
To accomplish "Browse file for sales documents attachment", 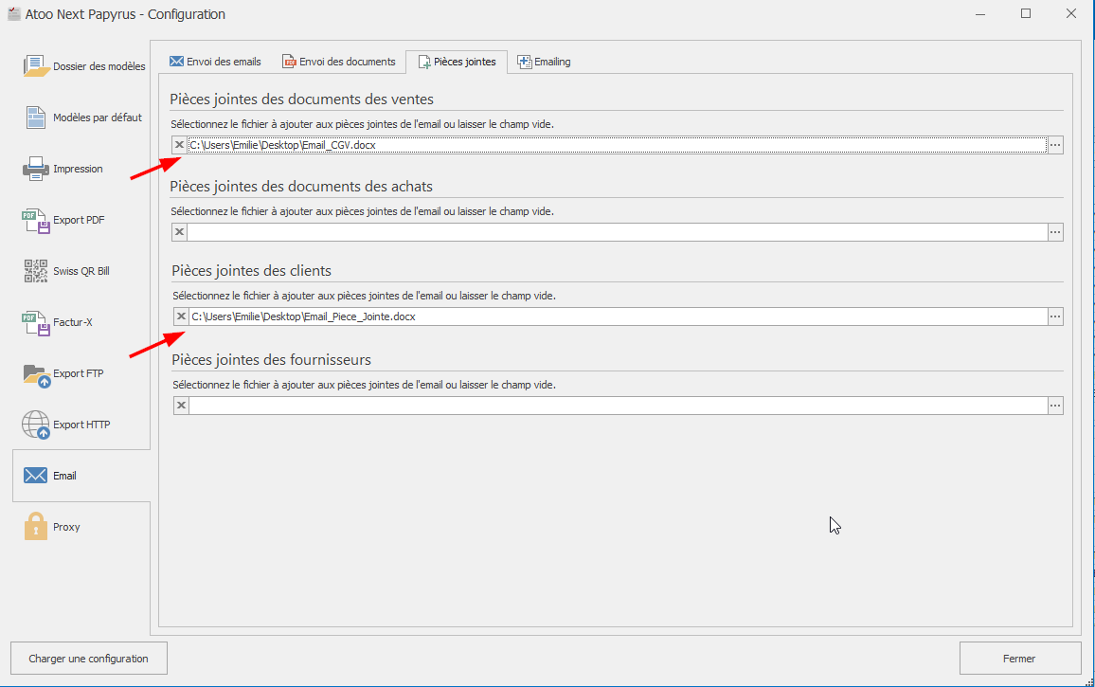I will point(1055,145).
